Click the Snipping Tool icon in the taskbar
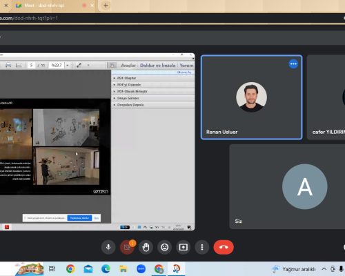 point(177,268)
